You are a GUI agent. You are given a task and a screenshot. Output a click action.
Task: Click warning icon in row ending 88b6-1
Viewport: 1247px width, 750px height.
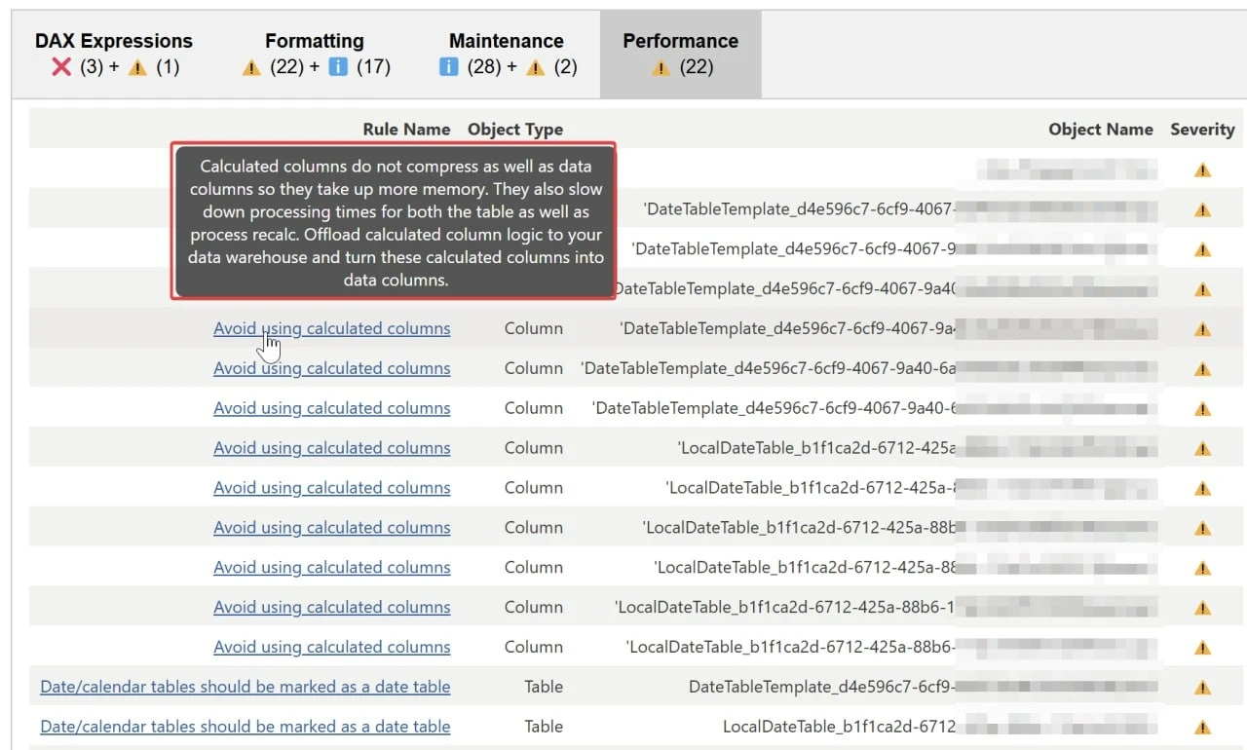[x=1203, y=608]
